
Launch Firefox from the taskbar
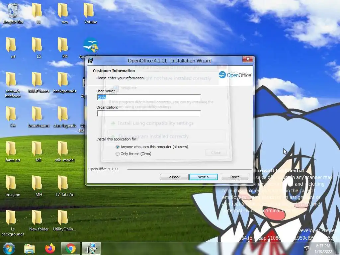click(50, 248)
